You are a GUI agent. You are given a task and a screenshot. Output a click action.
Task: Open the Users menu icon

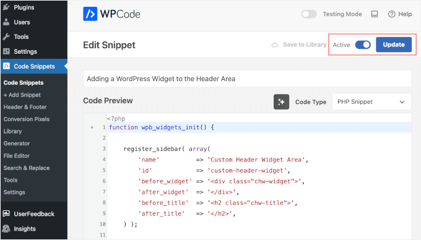6,22
